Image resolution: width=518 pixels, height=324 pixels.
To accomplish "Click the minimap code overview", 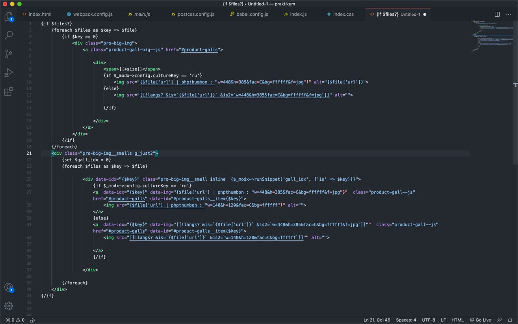I will click(492, 36).
